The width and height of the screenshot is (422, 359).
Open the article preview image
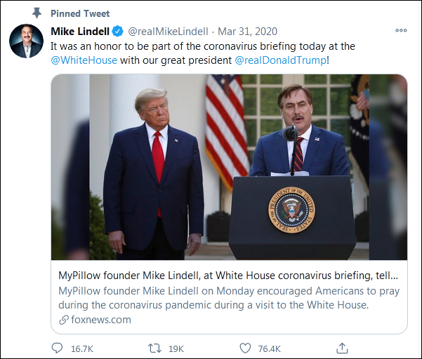coord(229,167)
